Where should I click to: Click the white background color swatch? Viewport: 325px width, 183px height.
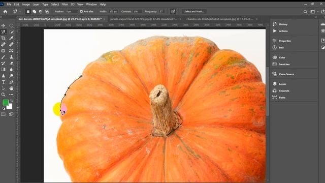click(10, 107)
